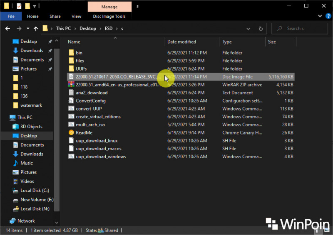
Task: Switch to the Home ribbon tab
Action: 33,16
